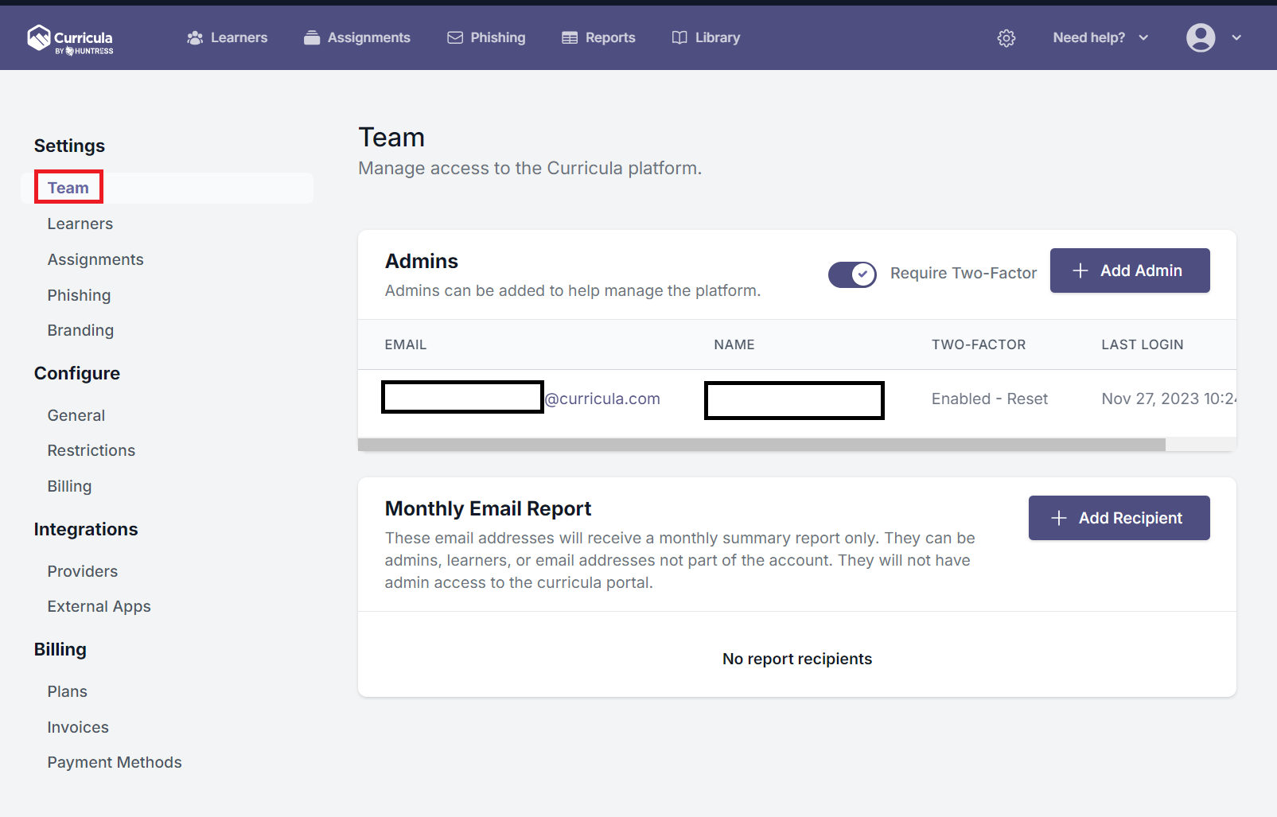1277x817 pixels.
Task: Click the Reset two-factor link
Action: (1027, 399)
